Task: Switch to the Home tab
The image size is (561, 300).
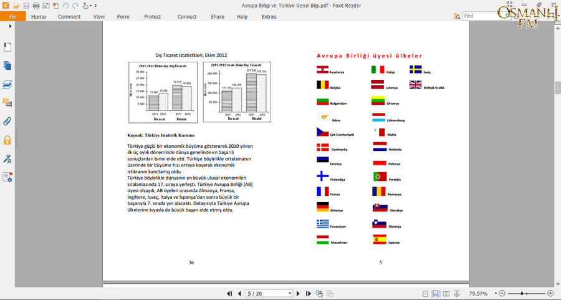Action: pyautogui.click(x=38, y=16)
